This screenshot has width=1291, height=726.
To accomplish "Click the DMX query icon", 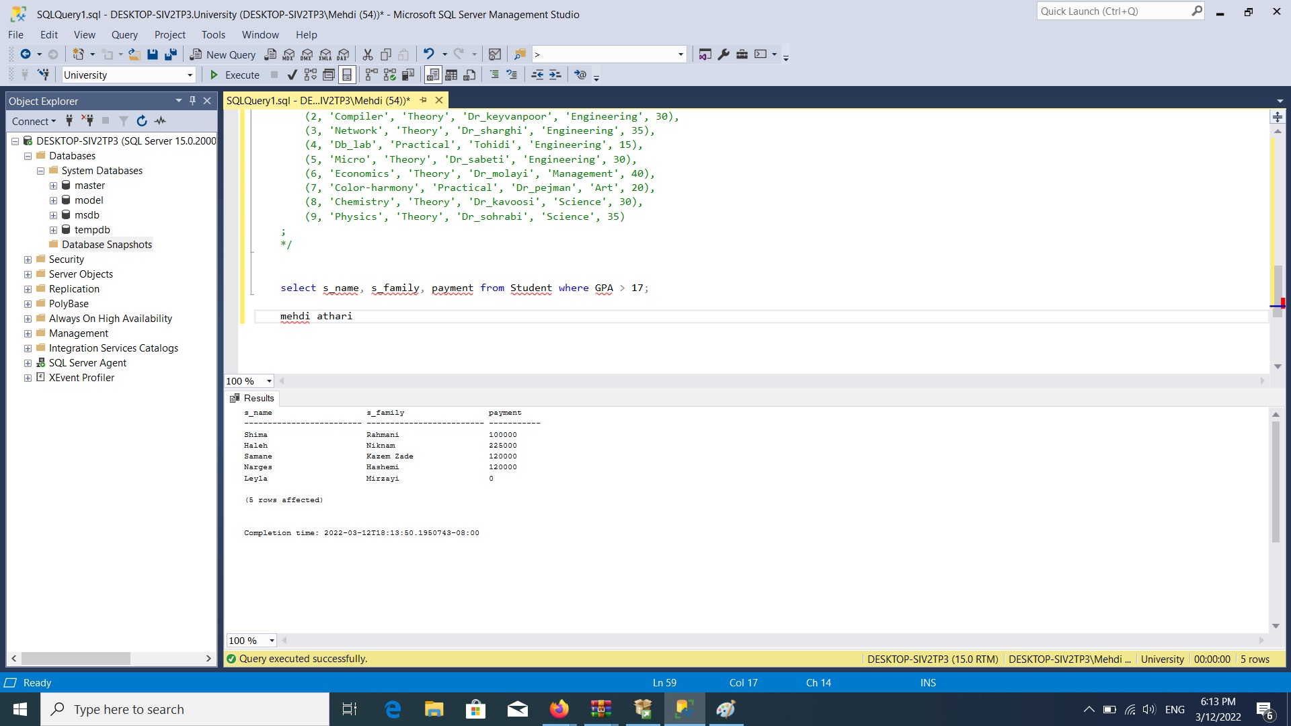I will pyautogui.click(x=307, y=54).
